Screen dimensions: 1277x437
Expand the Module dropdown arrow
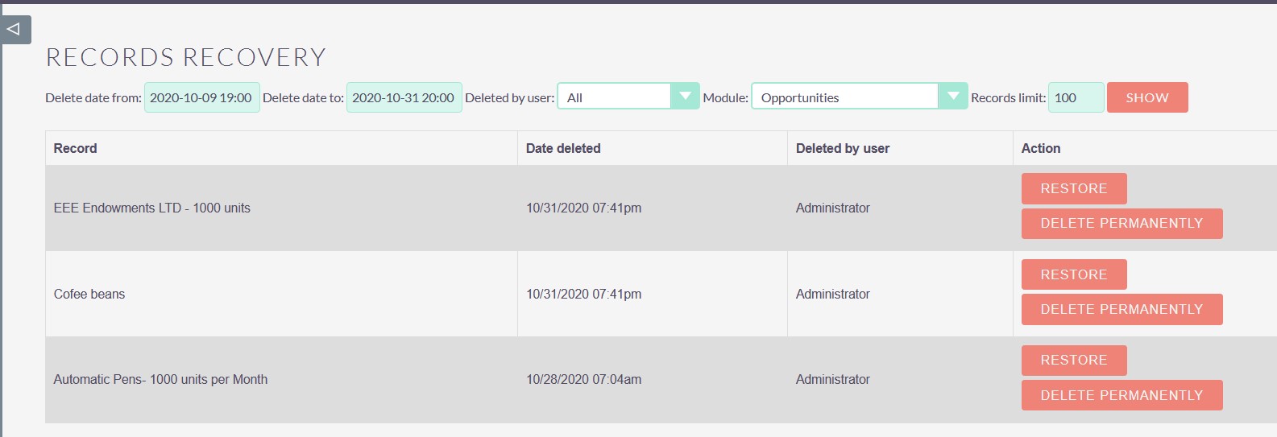point(953,97)
